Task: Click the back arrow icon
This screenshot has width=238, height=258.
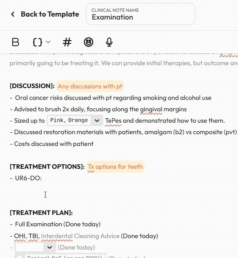Action: coord(13,14)
